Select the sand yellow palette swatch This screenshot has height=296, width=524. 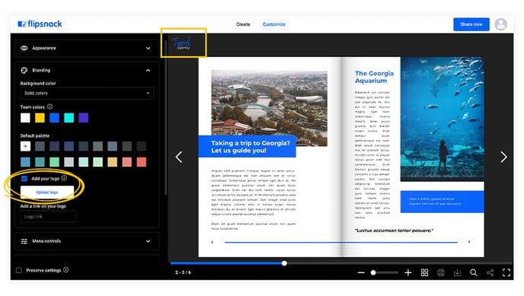pos(112,162)
